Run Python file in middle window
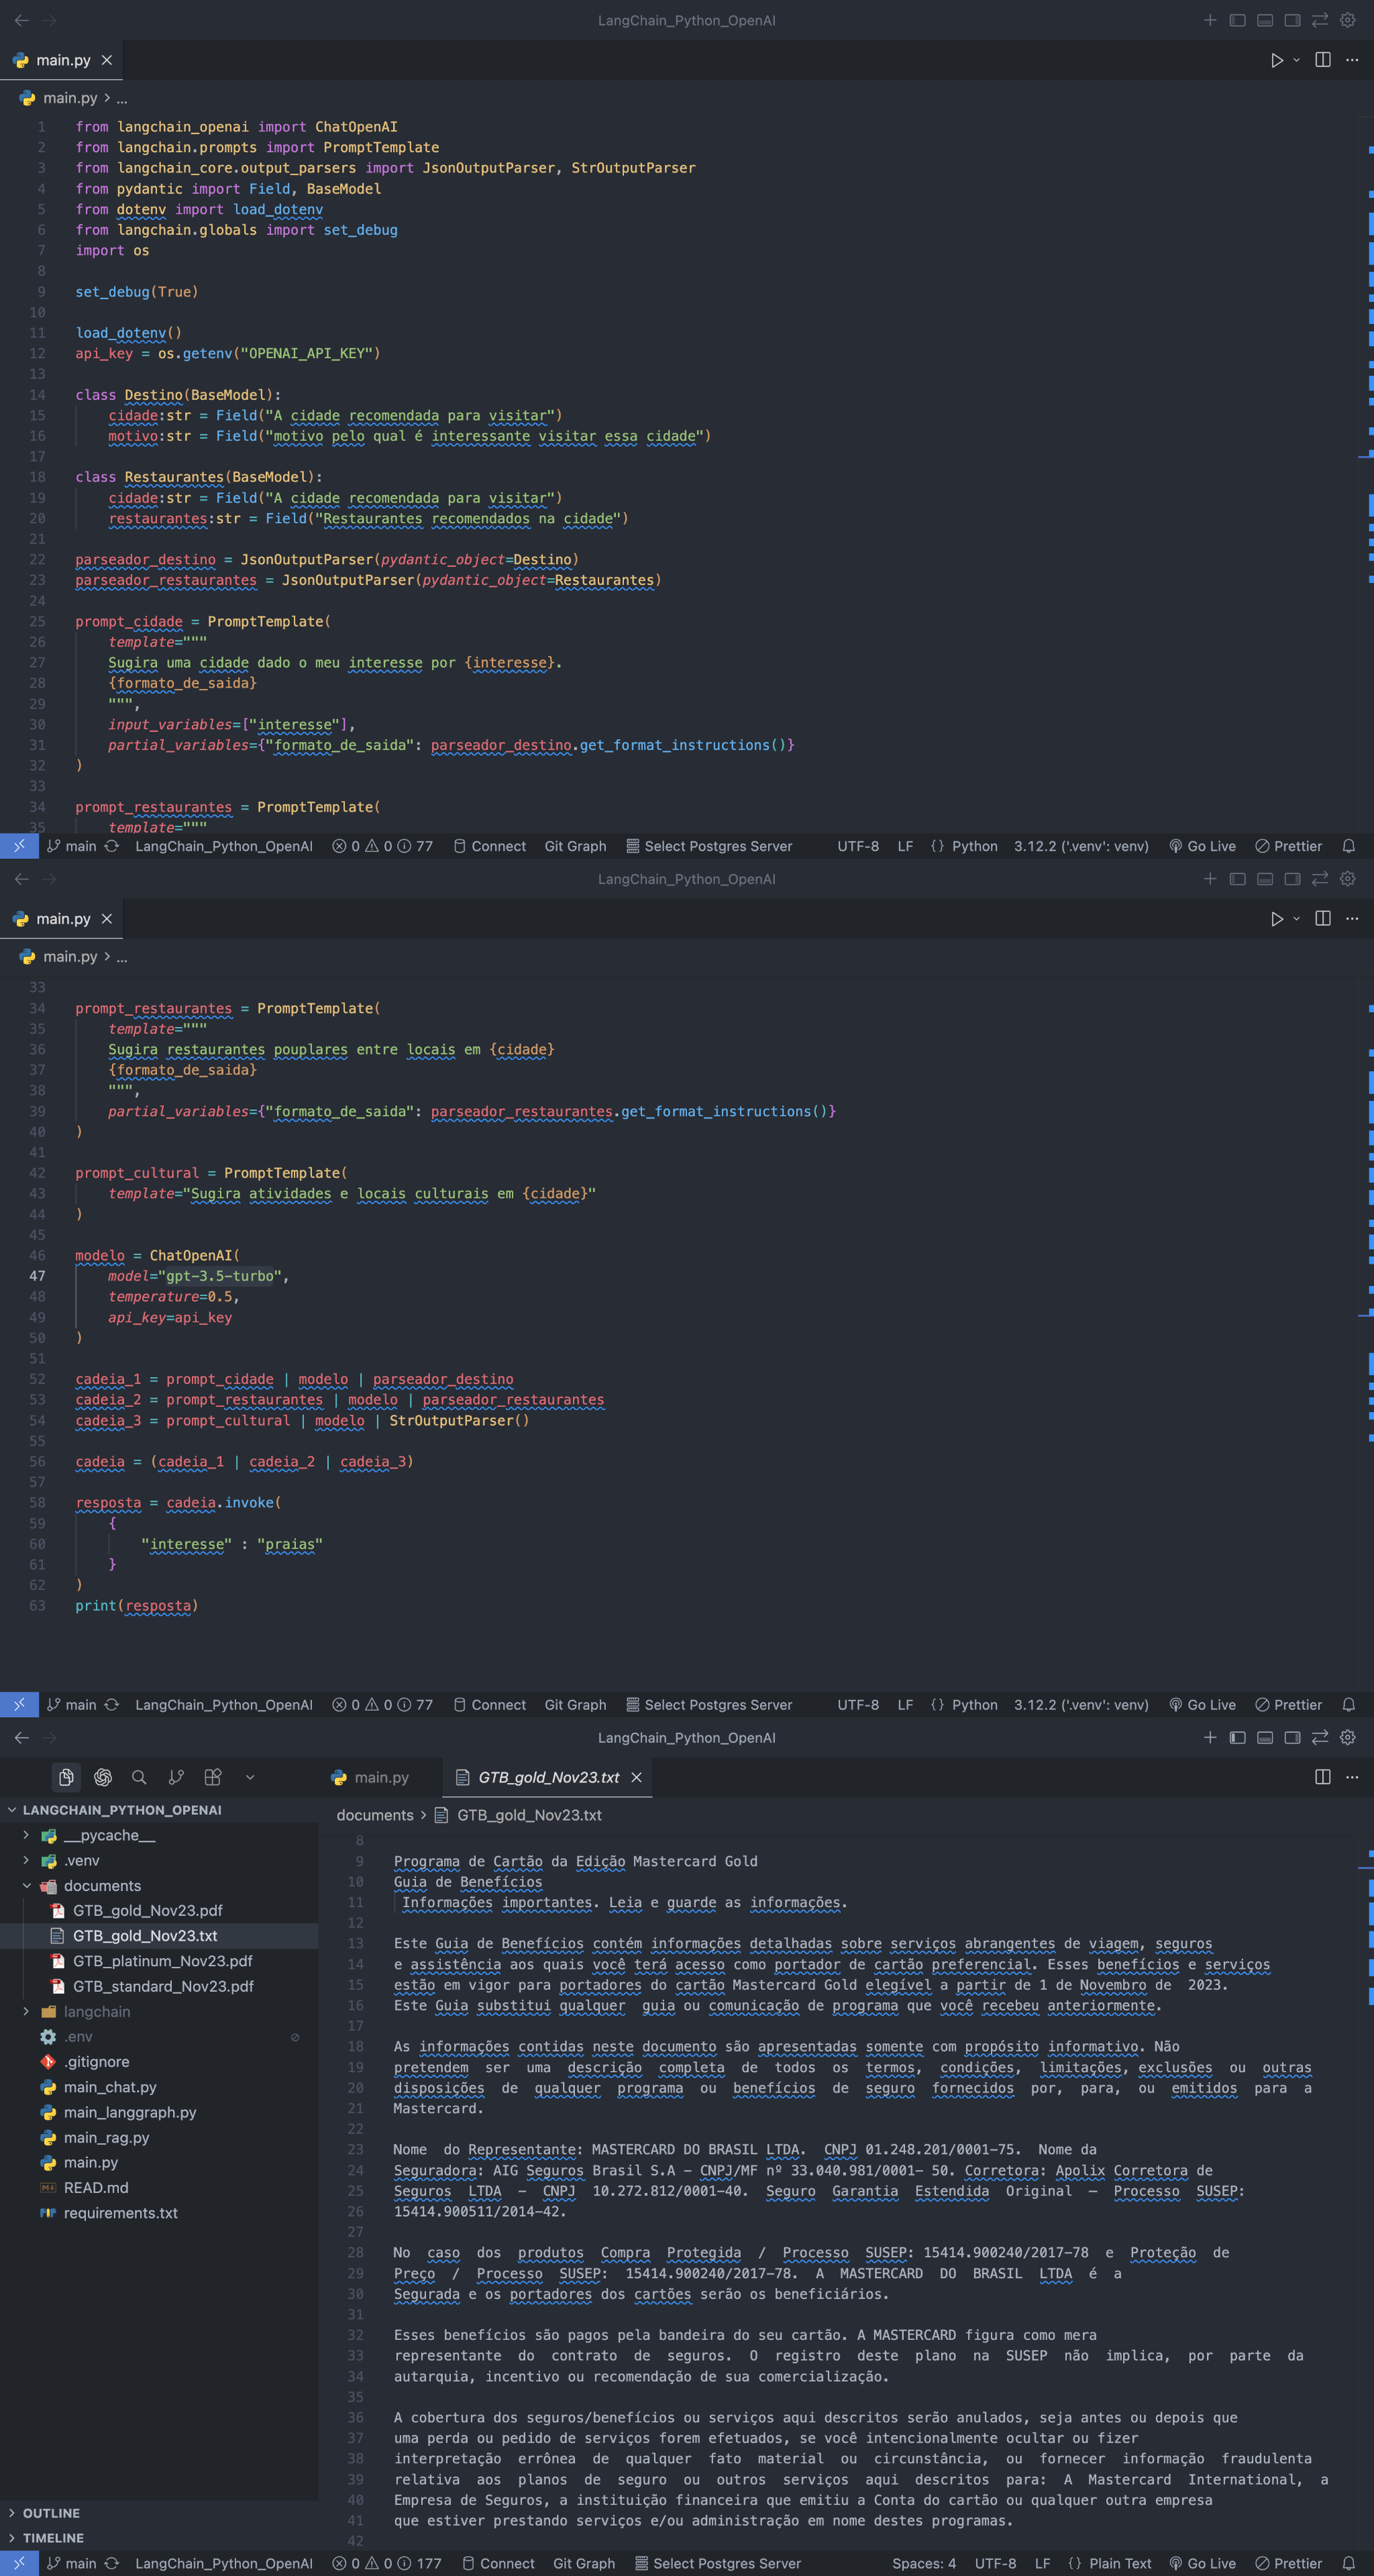Image resolution: width=1374 pixels, height=2576 pixels. click(1277, 919)
